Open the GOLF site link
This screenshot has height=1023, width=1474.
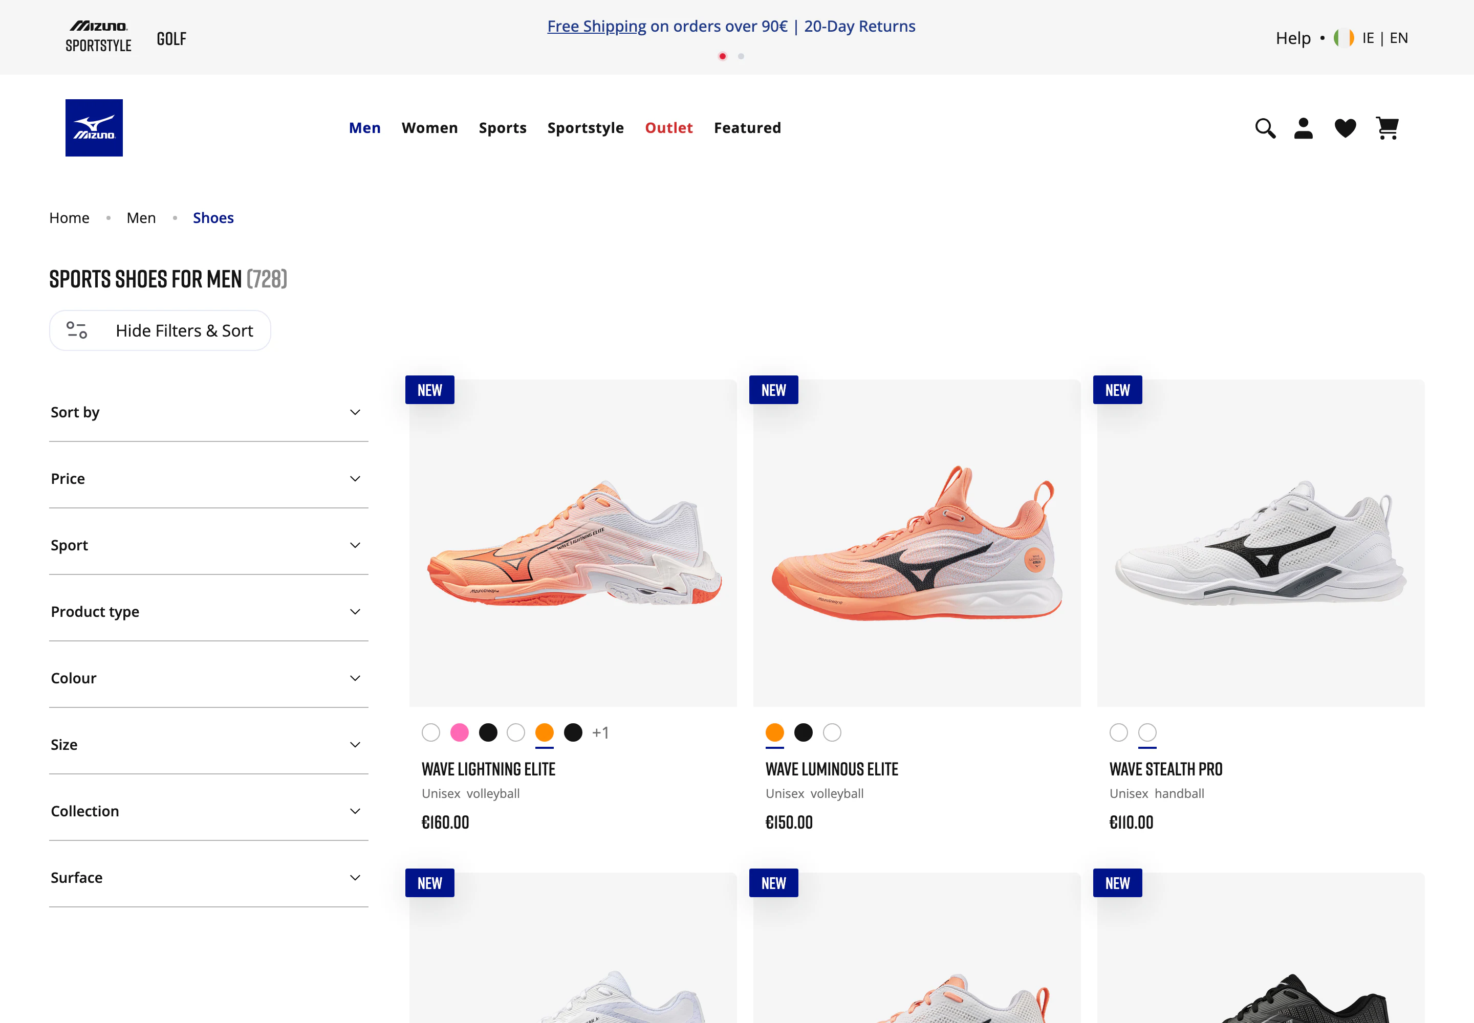172,39
